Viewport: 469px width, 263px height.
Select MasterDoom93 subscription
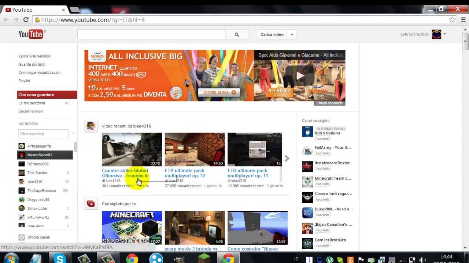45,155
